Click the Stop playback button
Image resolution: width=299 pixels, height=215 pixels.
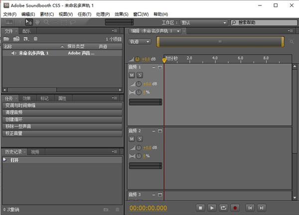200,208
